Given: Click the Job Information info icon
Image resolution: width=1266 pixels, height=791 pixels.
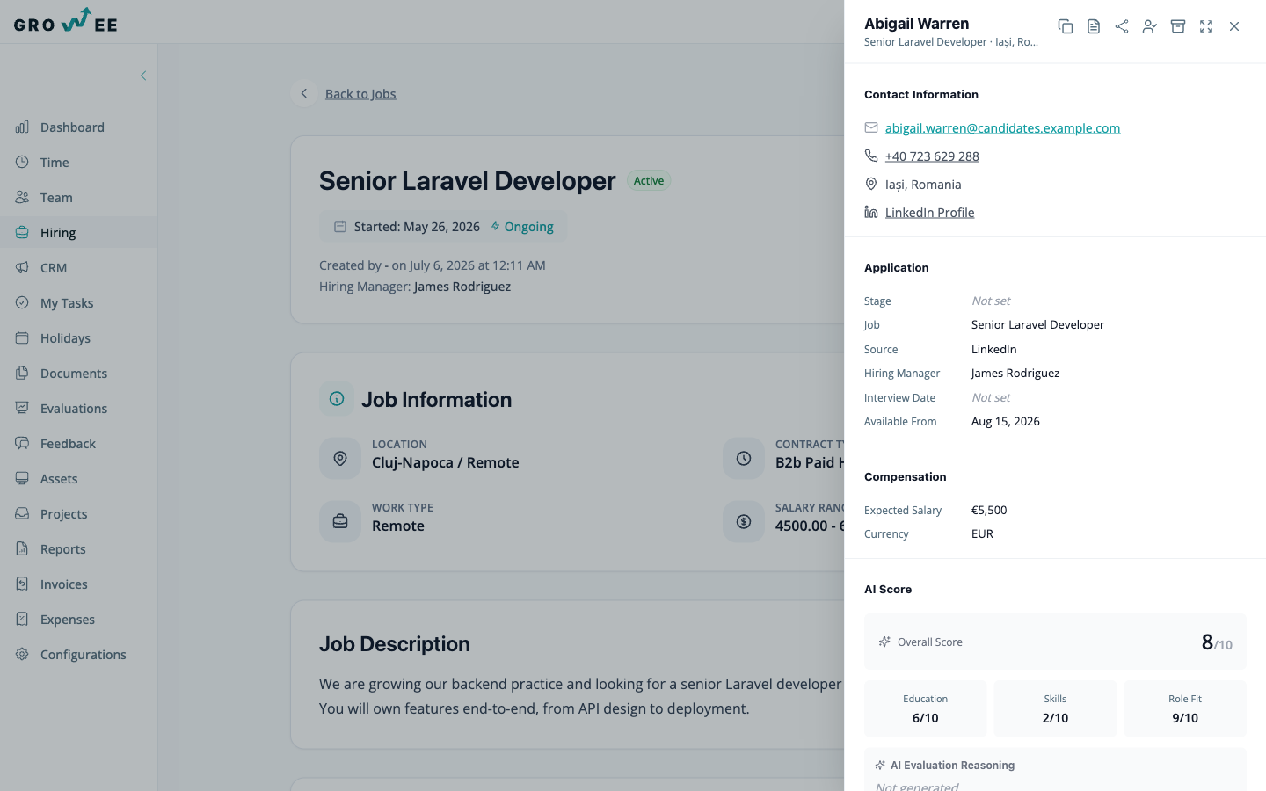Looking at the screenshot, I should [337, 399].
